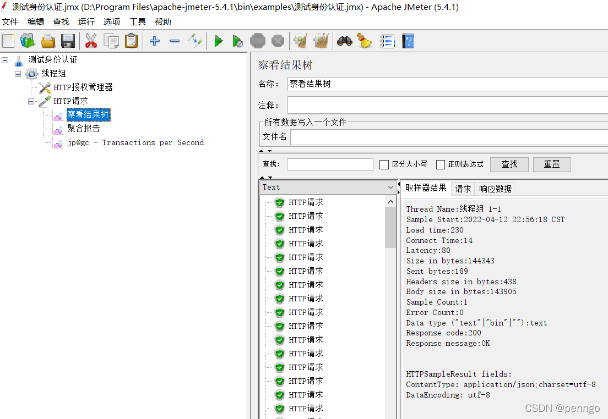Viewport: 608px width, 419px height.
Task: Click the Reset search broom icon
Action: (x=364, y=41)
